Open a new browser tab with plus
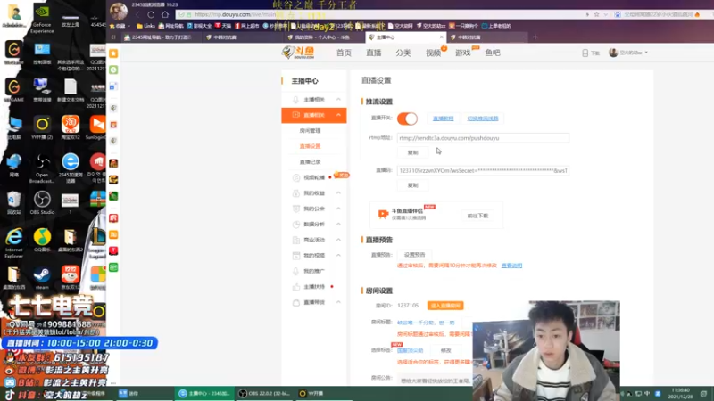This screenshot has width=714, height=401. (535, 37)
